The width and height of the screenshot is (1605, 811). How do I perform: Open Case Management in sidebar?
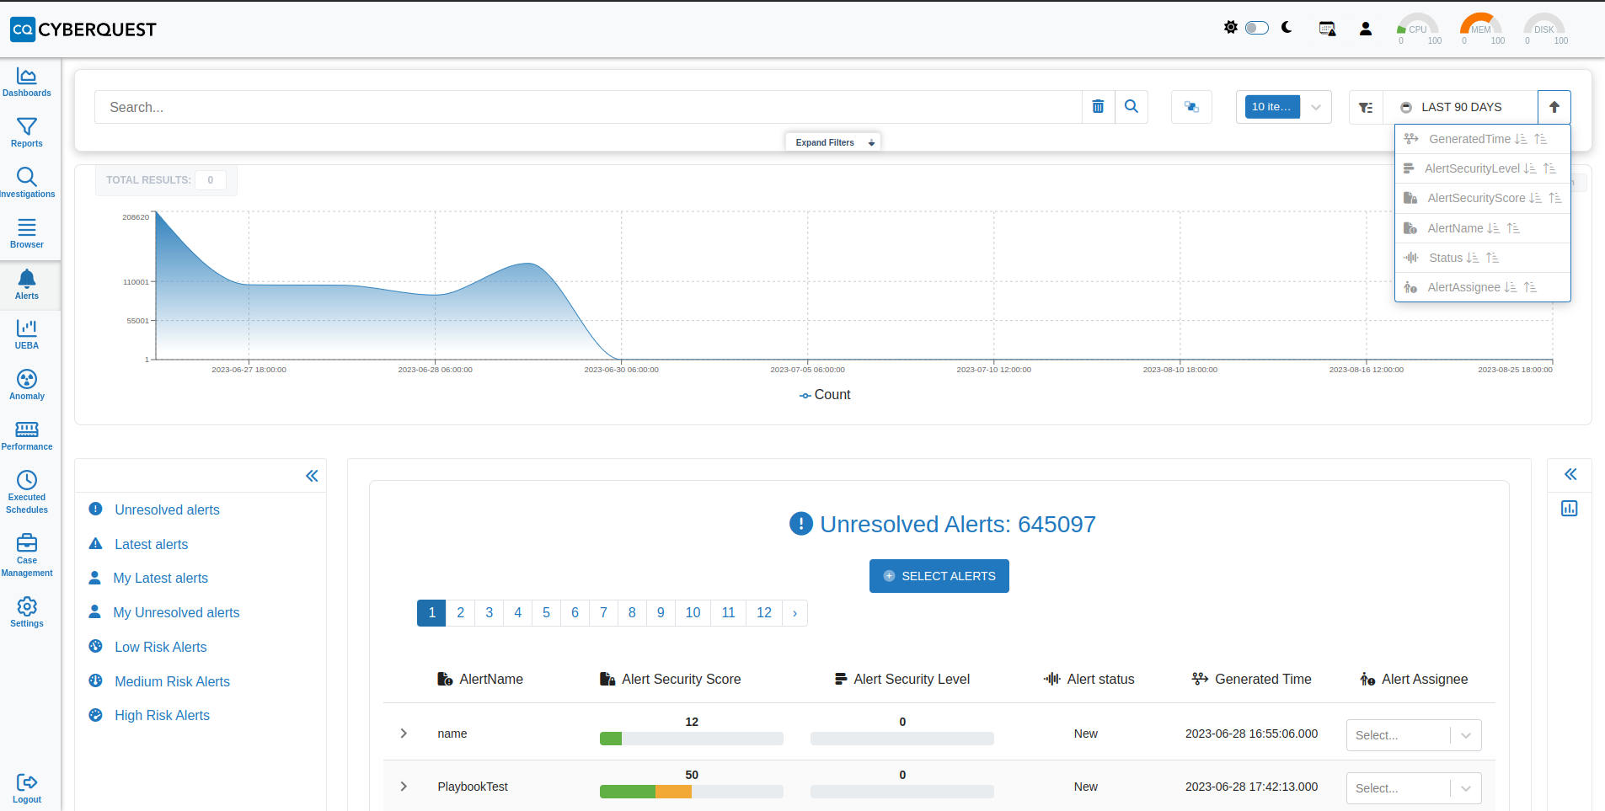coord(27,556)
